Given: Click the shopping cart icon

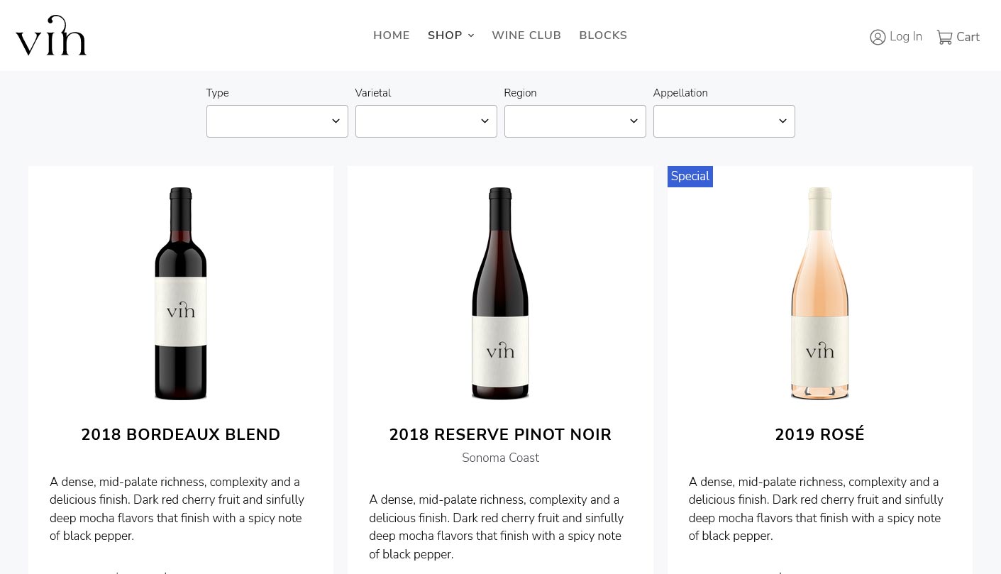Looking at the screenshot, I should (944, 37).
